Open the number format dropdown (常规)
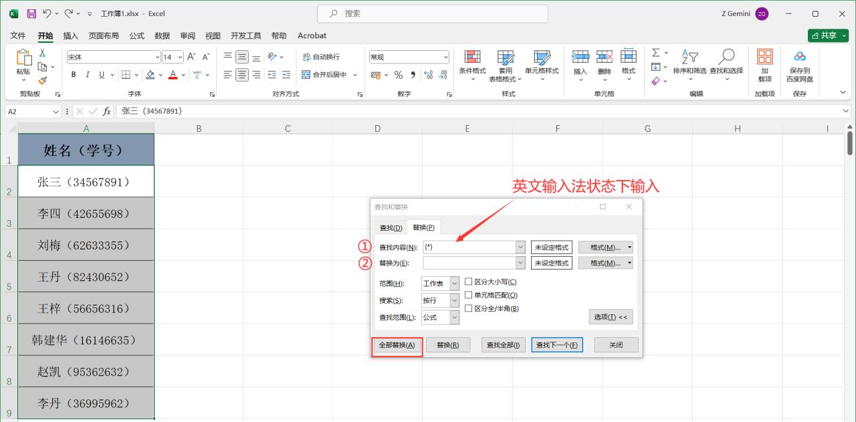 tap(446, 57)
